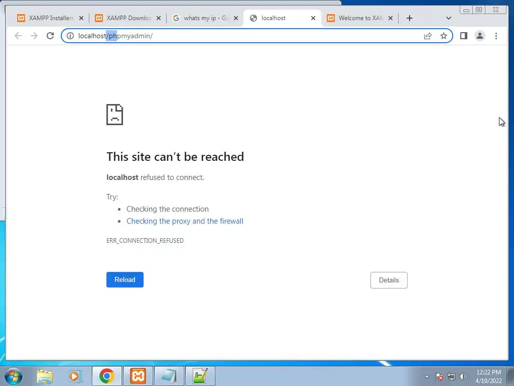Close the Welcome to XAMPP tab
The height and width of the screenshot is (386, 514).
pyautogui.click(x=391, y=19)
